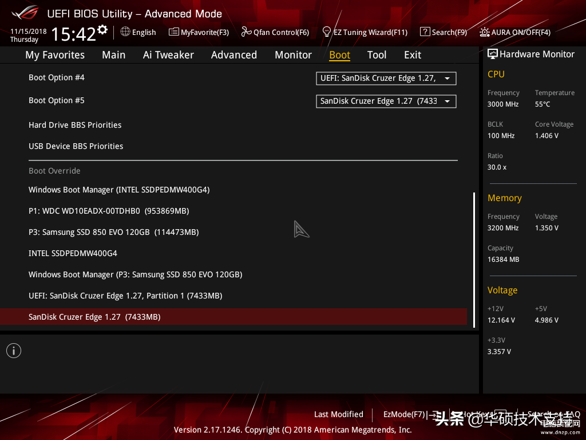Boot Windows Boot Manager (P3: Samsung SSD)
The height and width of the screenshot is (440, 586).
[135, 274]
